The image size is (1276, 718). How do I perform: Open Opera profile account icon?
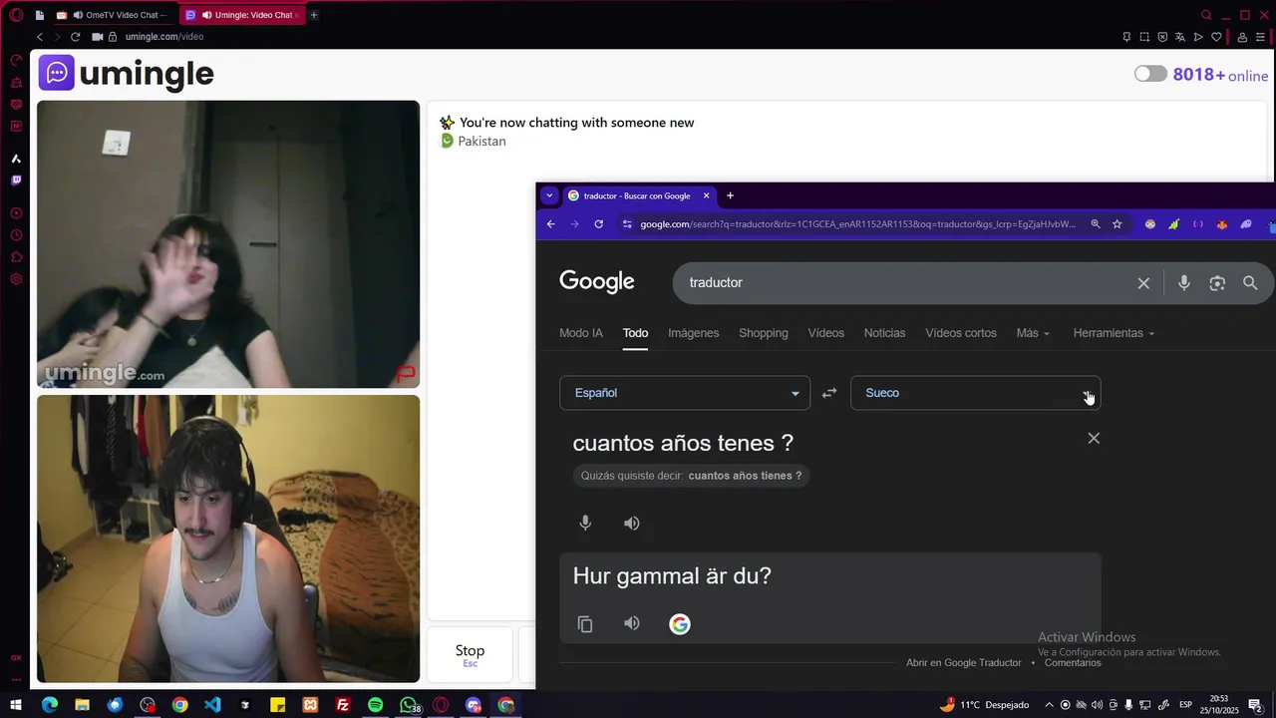coord(1242,37)
